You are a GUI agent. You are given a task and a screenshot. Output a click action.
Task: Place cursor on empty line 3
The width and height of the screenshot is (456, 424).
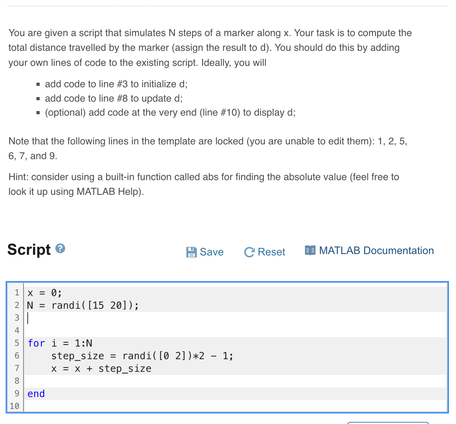70,318
